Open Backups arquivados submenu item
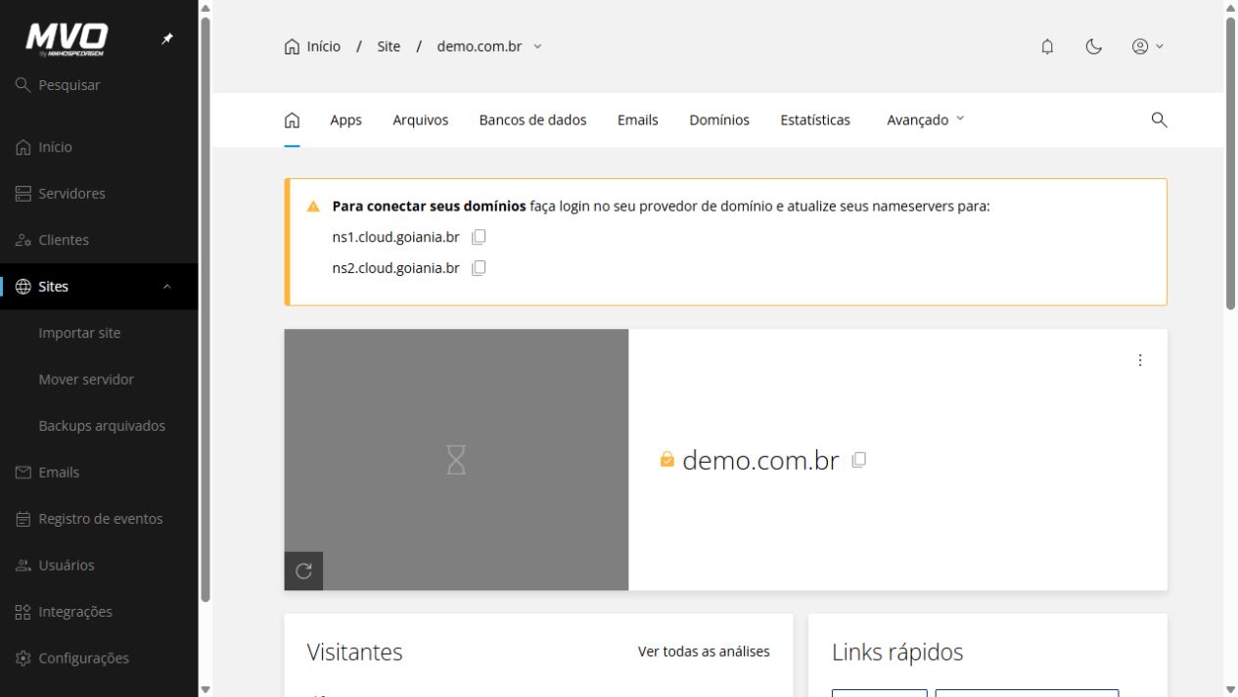Screen dimensions: 1238x697 (x=99, y=426)
